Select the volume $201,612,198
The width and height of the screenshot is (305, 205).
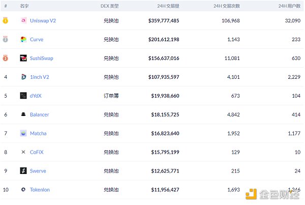point(164,40)
